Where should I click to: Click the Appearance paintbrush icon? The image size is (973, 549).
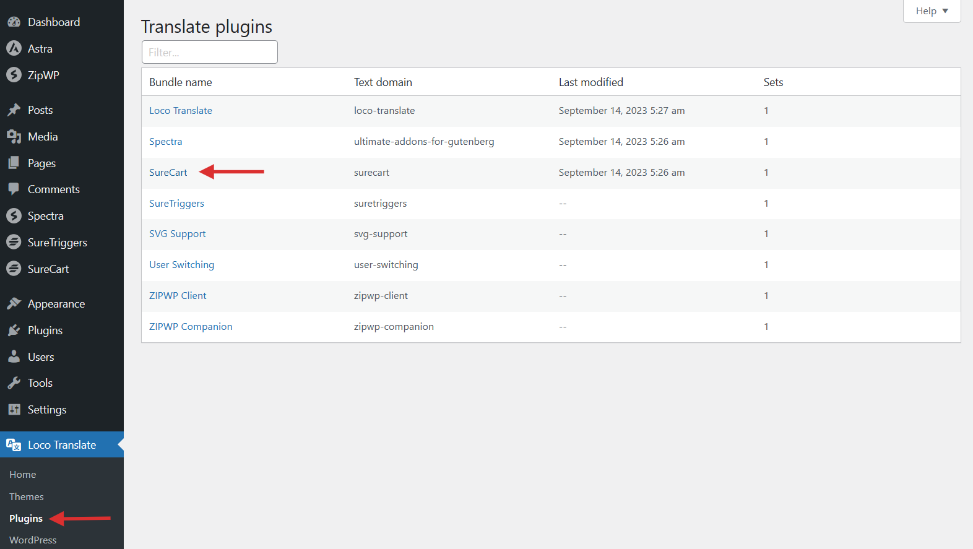coord(14,304)
